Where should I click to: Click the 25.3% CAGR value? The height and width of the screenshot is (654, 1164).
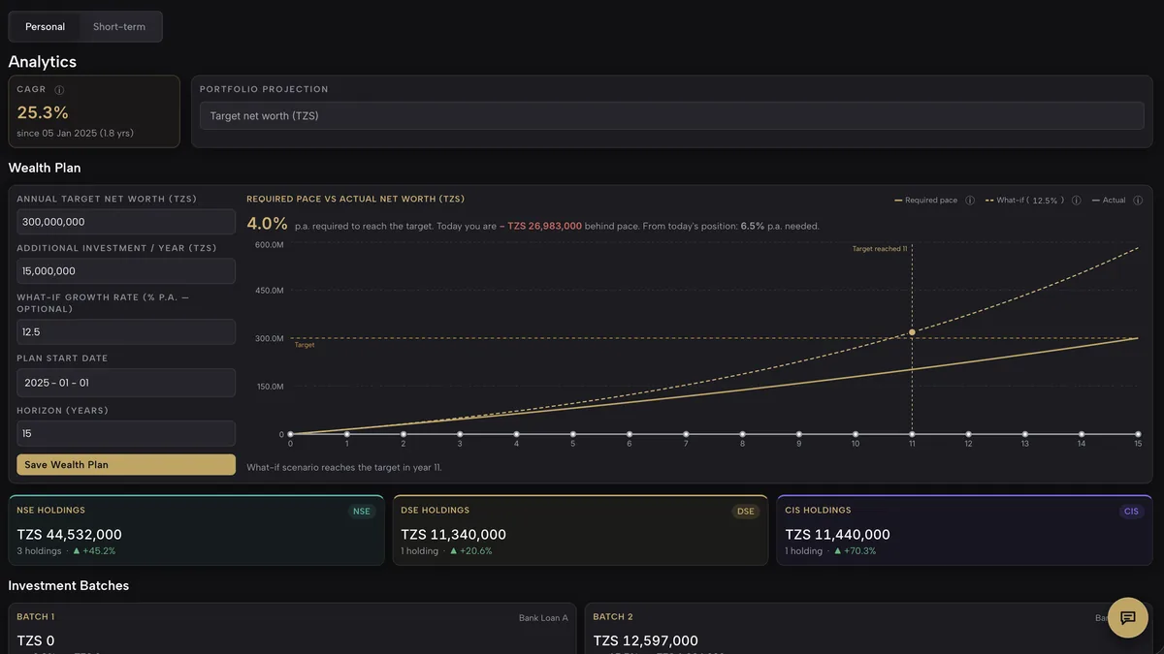click(43, 112)
